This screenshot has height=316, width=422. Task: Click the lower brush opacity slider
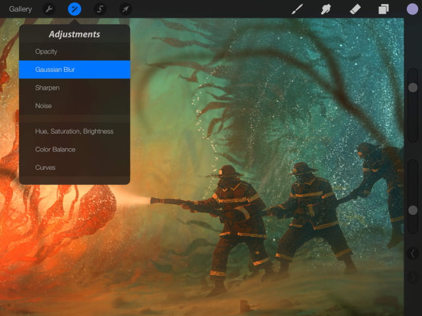coord(413,210)
